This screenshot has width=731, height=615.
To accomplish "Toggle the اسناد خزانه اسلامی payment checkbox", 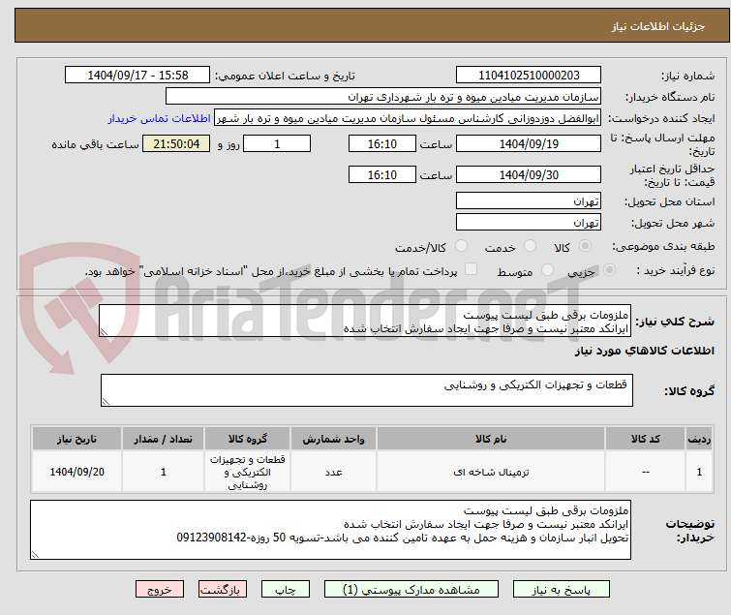I will [472, 268].
